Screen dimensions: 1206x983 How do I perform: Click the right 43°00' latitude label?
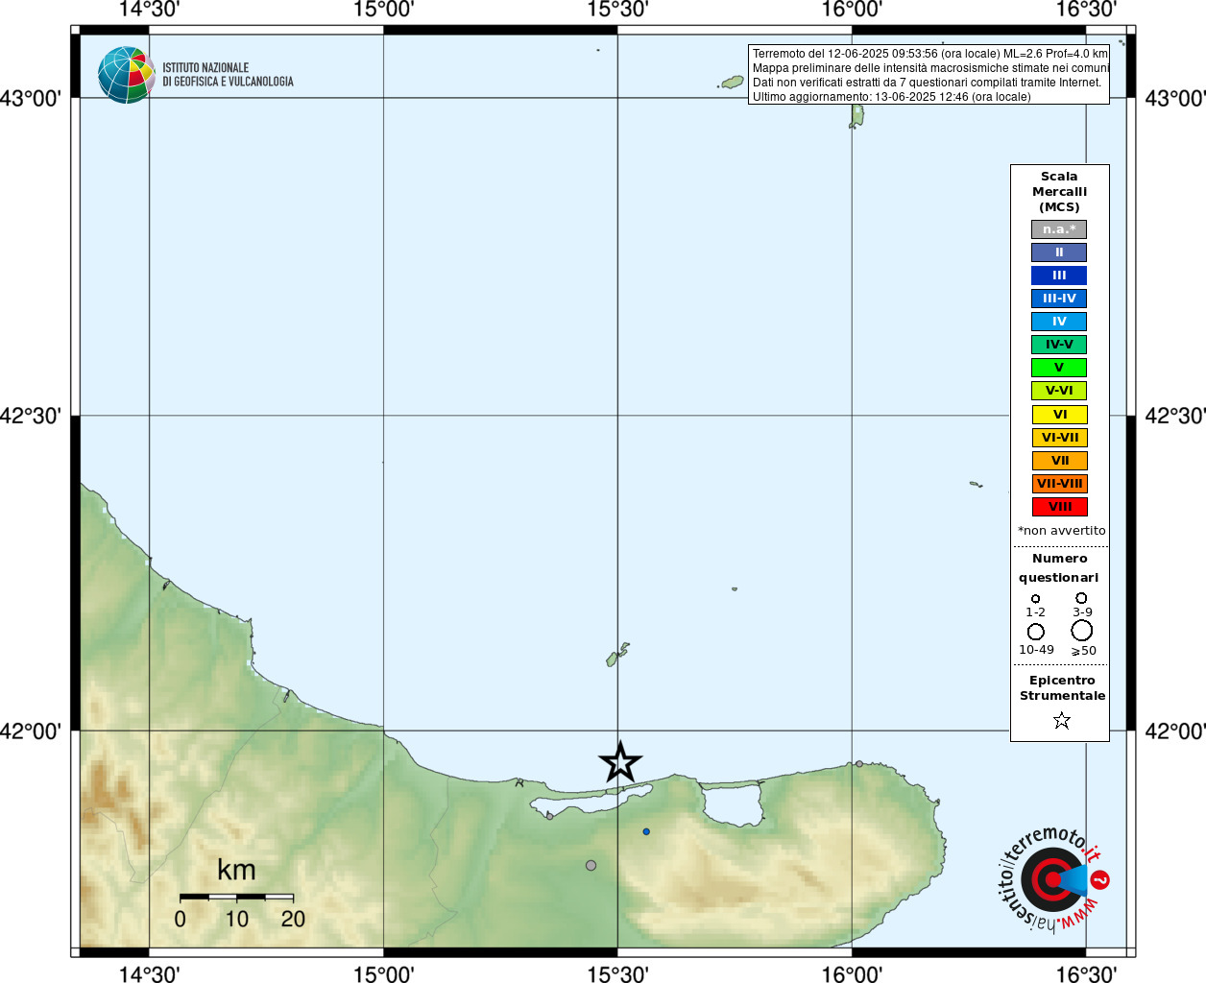point(1175,99)
